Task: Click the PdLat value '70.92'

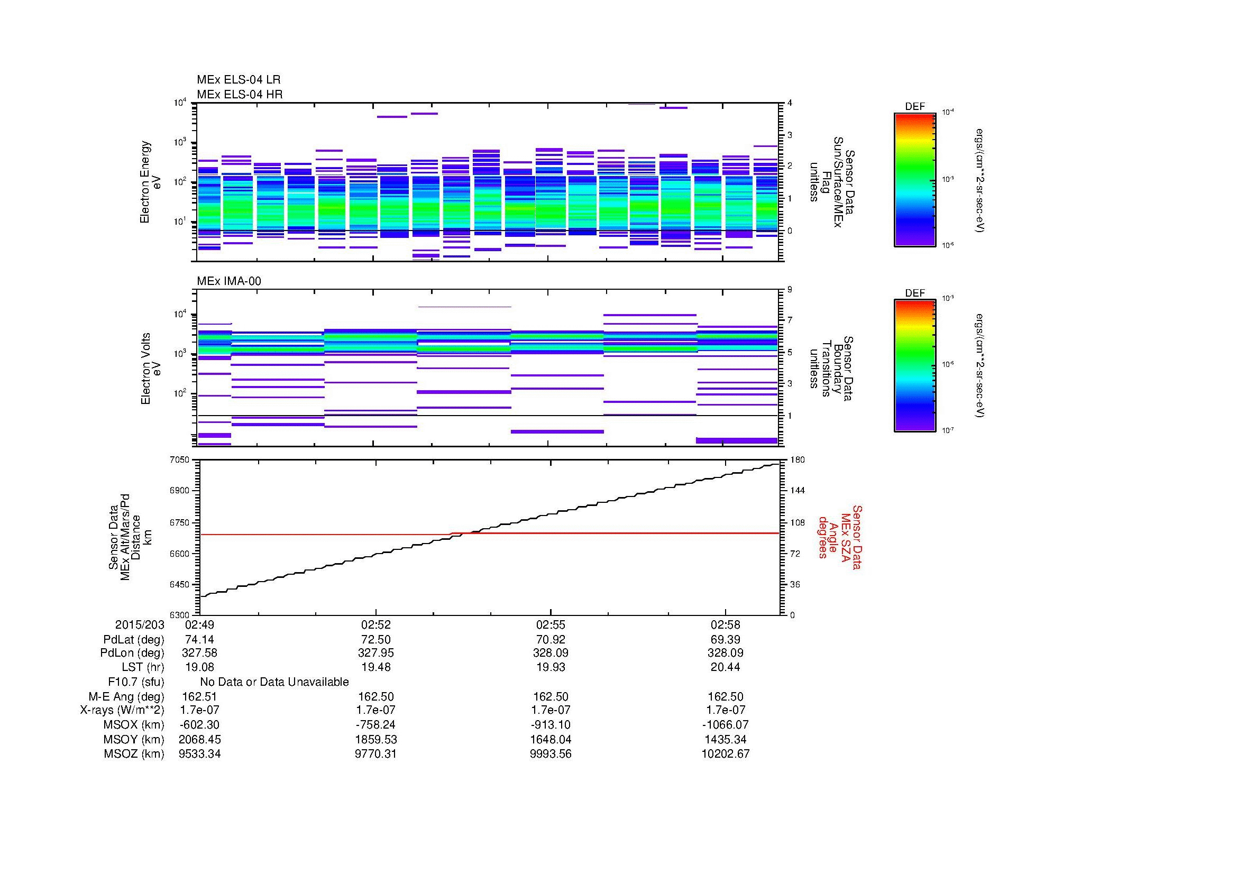Action: [x=551, y=640]
